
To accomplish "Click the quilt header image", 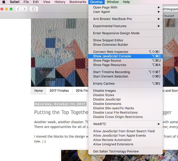I will click(60, 53).
